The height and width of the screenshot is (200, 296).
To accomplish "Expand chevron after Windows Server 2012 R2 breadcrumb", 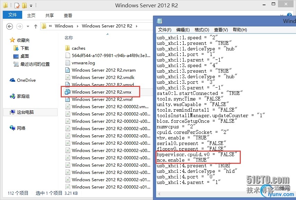I will pyautogui.click(x=137, y=26).
